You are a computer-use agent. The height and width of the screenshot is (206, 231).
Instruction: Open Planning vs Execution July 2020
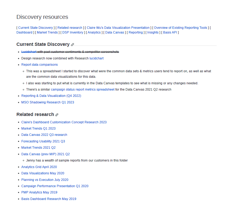click(x=45, y=180)
